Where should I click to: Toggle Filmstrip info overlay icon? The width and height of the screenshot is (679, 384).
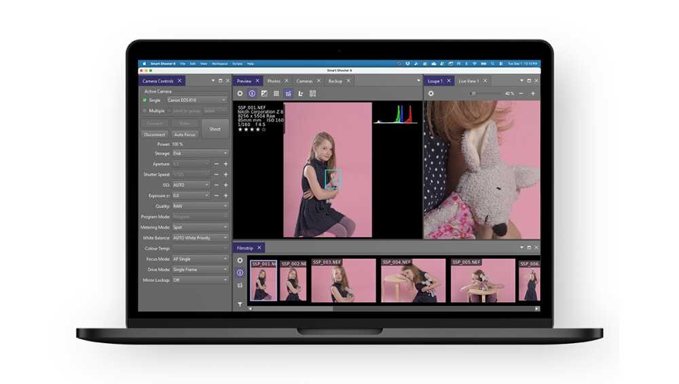[240, 273]
